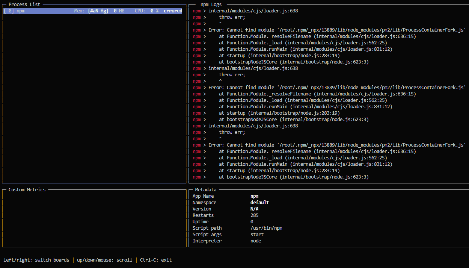Select the Script path /usr/bin/npm
469x268 pixels.
click(x=266, y=228)
